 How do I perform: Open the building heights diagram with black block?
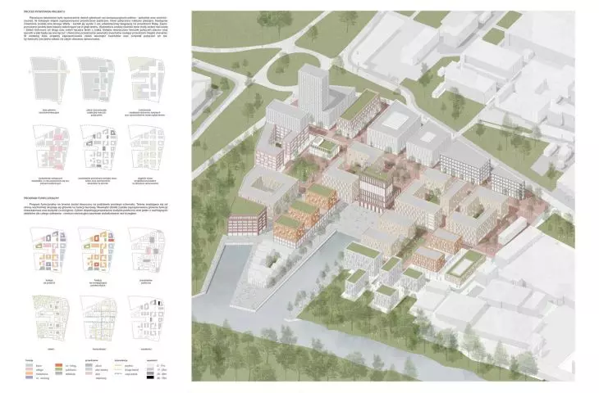click(147, 318)
